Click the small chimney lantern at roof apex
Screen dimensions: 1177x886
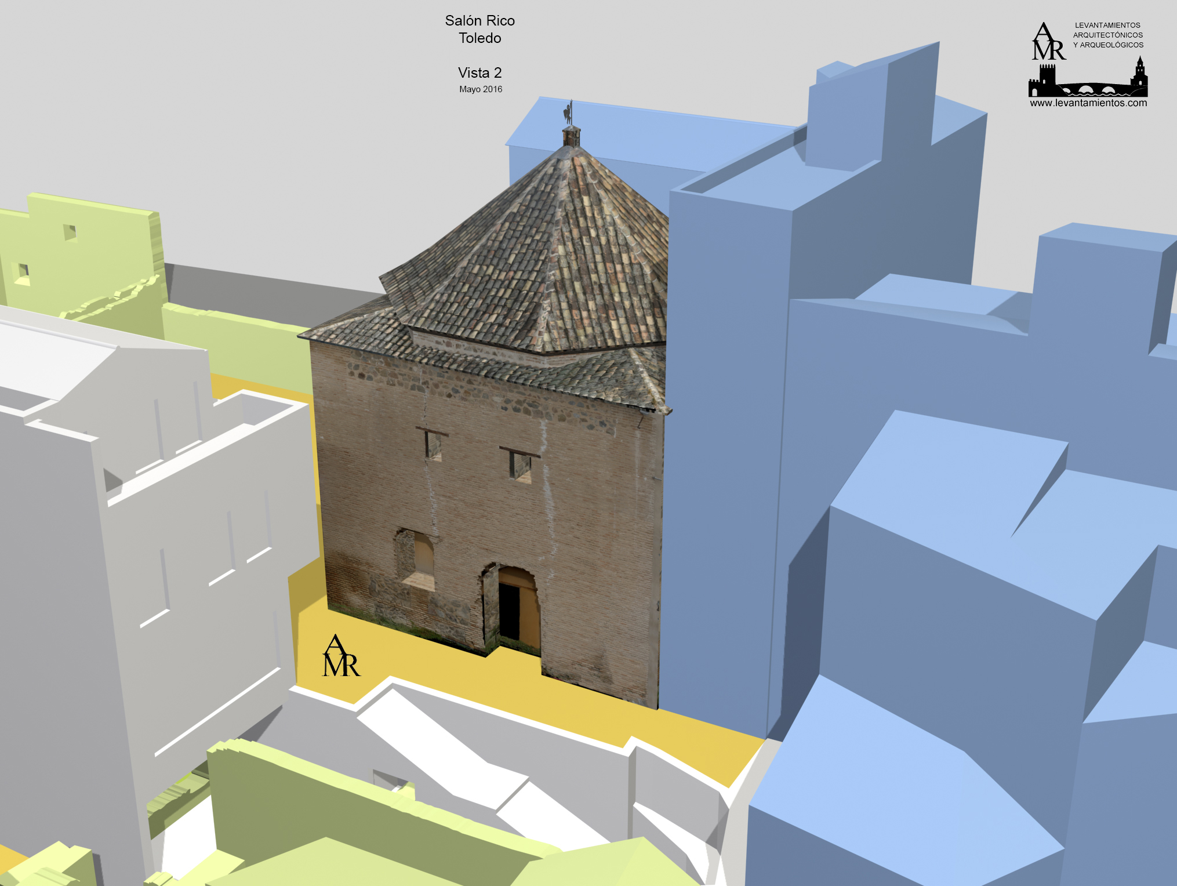[x=571, y=137]
